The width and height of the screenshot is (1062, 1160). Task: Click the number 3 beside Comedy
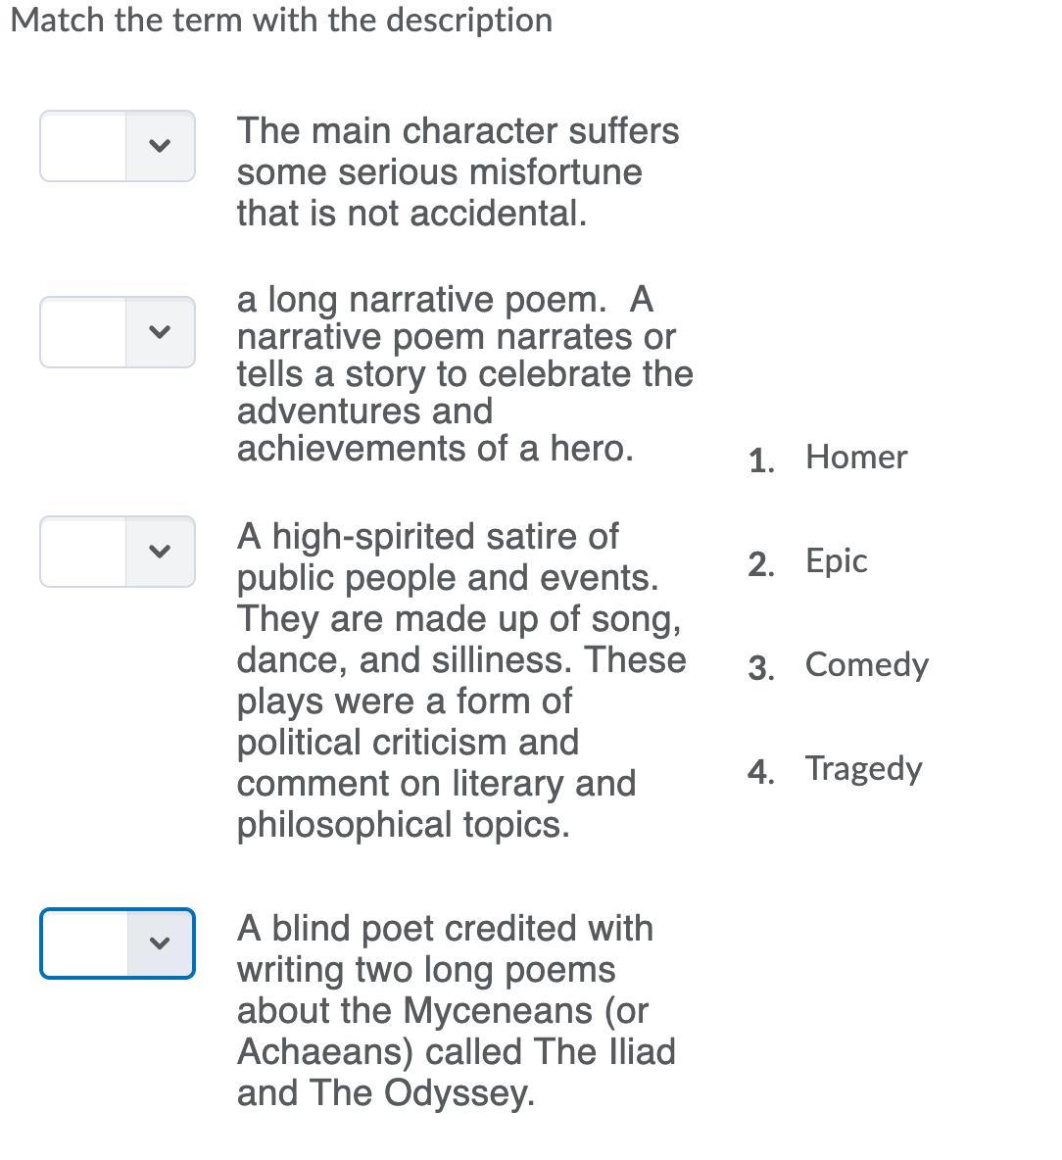click(759, 667)
